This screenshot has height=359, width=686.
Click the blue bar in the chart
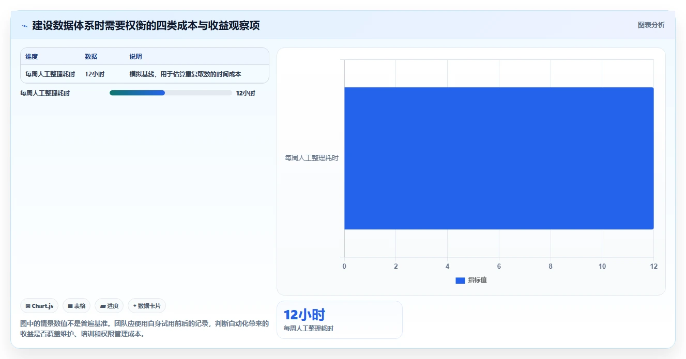(499, 158)
